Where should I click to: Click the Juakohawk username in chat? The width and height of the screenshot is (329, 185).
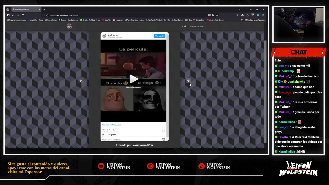coord(295,82)
